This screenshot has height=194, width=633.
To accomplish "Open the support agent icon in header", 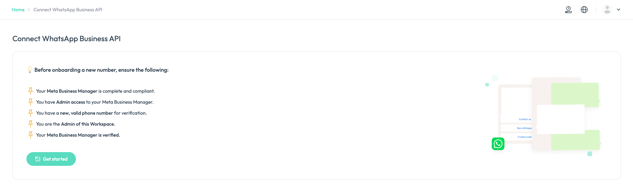I will (568, 10).
